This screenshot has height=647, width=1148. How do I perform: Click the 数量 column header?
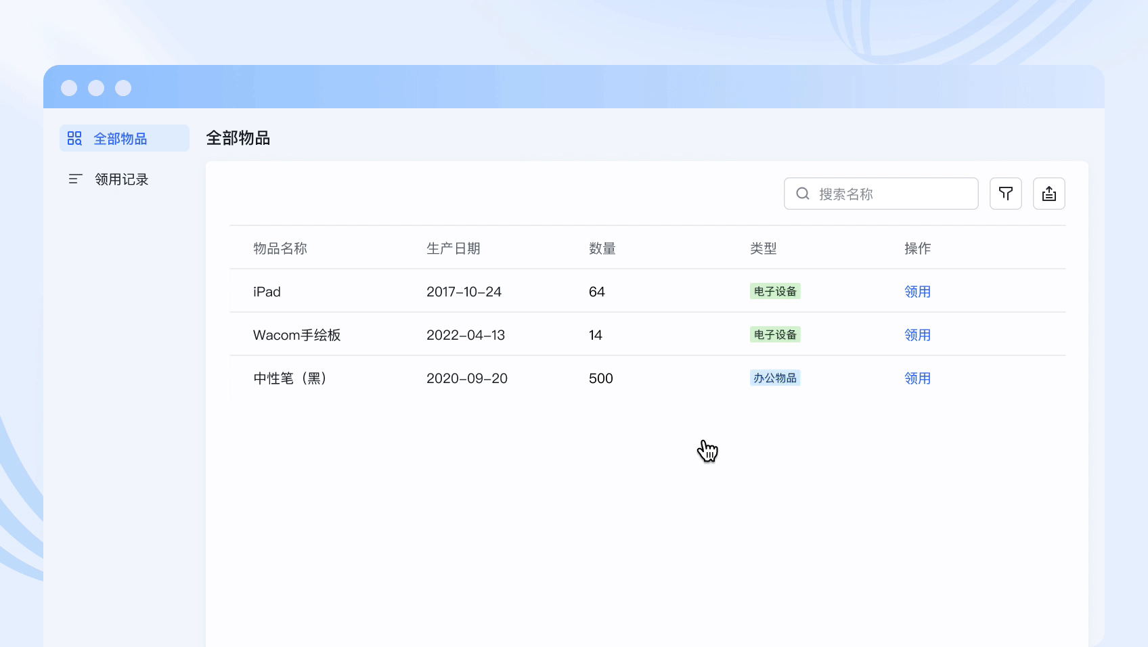[x=602, y=248]
